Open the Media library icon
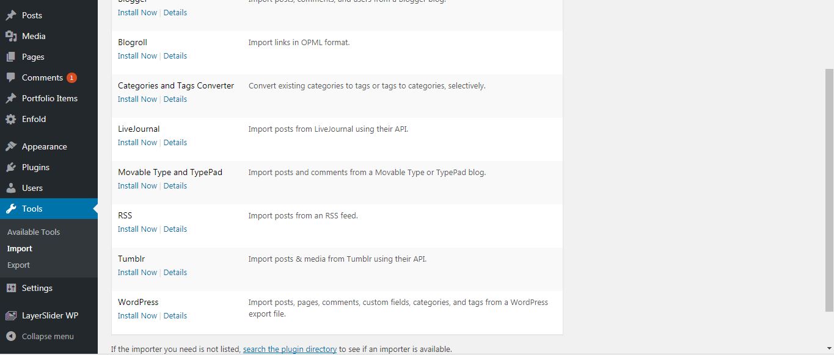Viewport: 834px width, 355px height. point(11,36)
